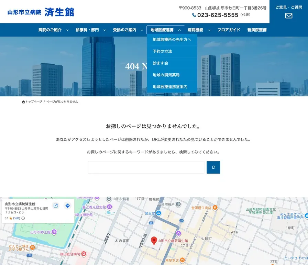308x265 pixels.
Task: Open 診療科・部門 menu
Action: tap(87, 30)
